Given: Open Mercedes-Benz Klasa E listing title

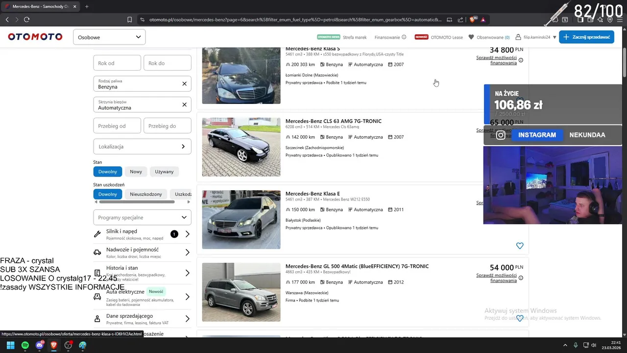Looking at the screenshot, I should (x=313, y=194).
